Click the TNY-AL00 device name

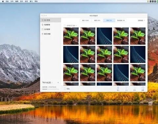coord(46,83)
